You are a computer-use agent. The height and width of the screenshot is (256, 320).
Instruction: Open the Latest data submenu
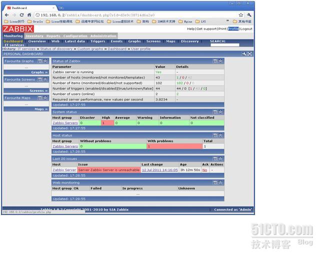[74, 41]
